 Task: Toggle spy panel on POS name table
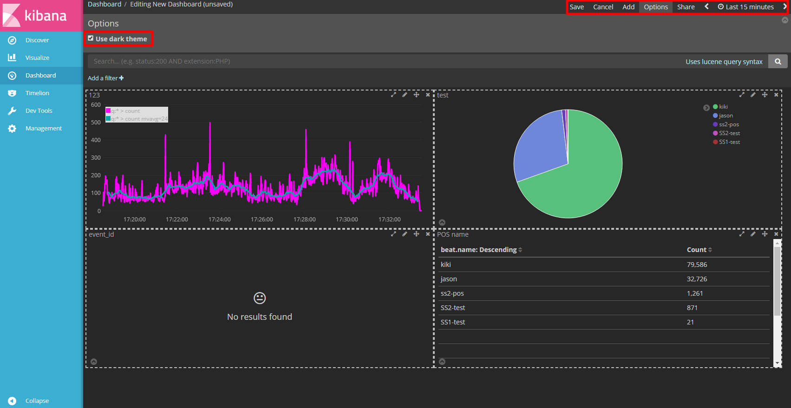[442, 362]
